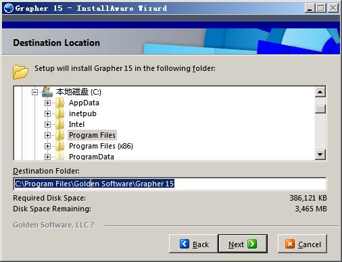Screen dimensions: 342x262
Task: Expand the Program Files folder node
Action: 47,135
